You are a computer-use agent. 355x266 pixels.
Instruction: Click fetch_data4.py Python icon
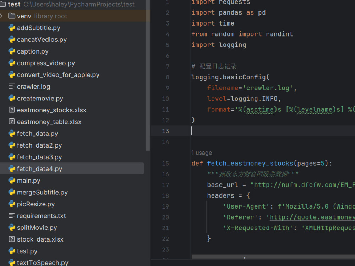(12, 169)
